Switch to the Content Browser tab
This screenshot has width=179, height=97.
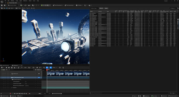(5, 65)
